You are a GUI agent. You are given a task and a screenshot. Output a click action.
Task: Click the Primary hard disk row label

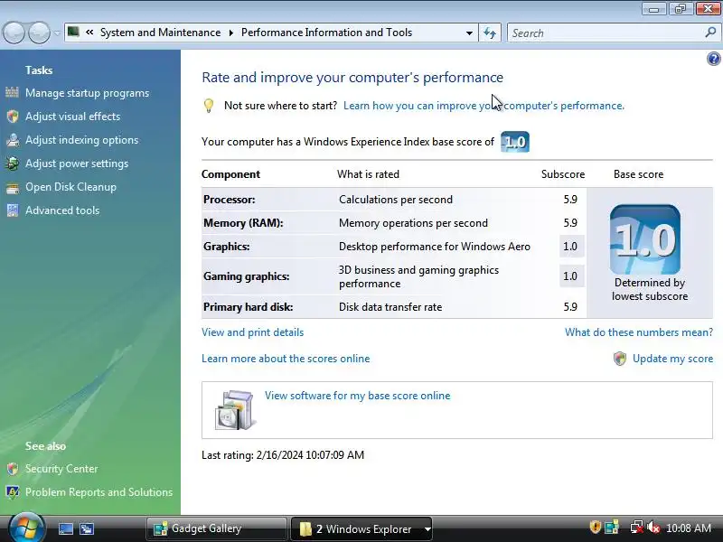pyautogui.click(x=248, y=307)
